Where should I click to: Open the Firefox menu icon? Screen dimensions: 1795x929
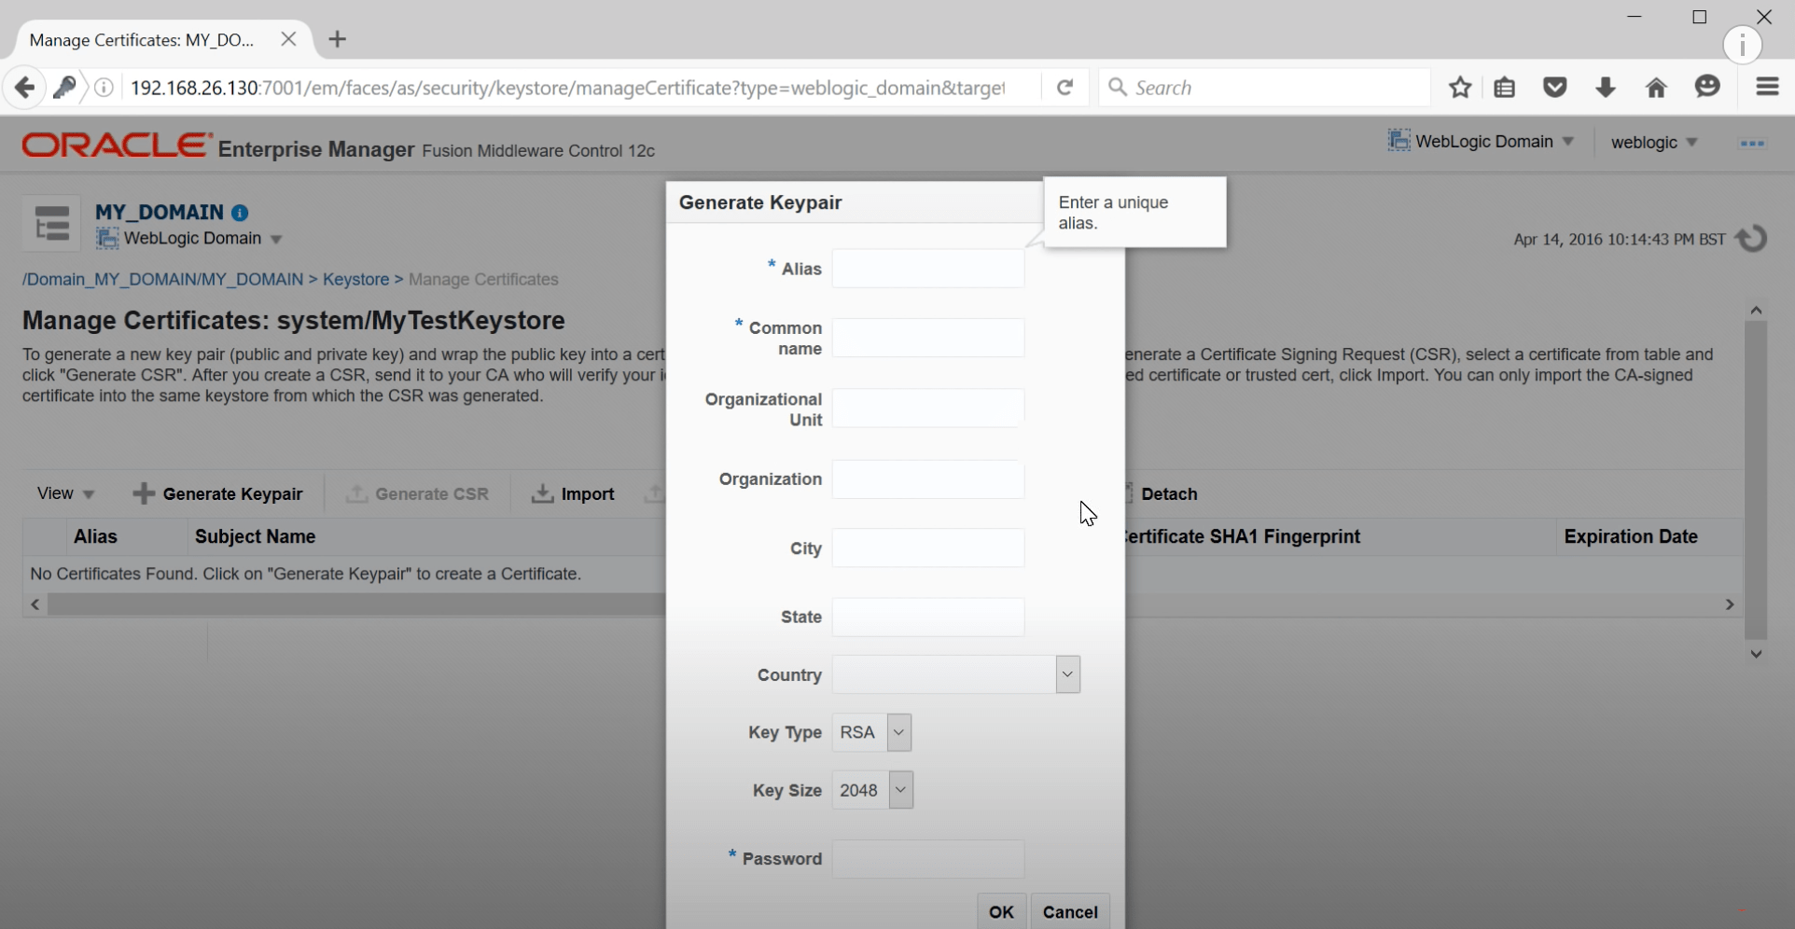point(1766,87)
